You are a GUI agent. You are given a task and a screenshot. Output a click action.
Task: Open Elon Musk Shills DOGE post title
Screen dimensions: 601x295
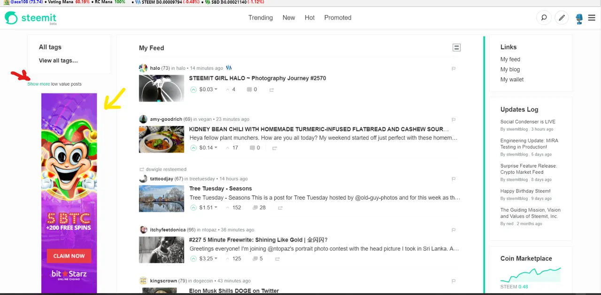234,291
